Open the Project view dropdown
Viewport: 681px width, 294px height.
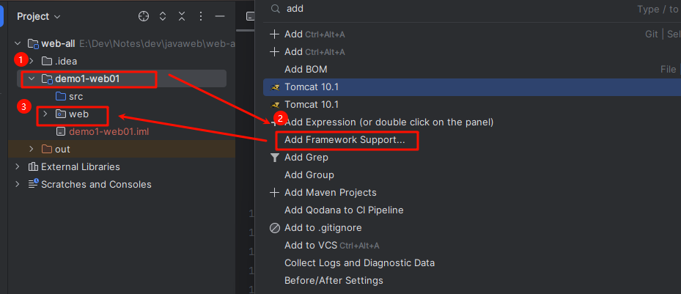(39, 17)
